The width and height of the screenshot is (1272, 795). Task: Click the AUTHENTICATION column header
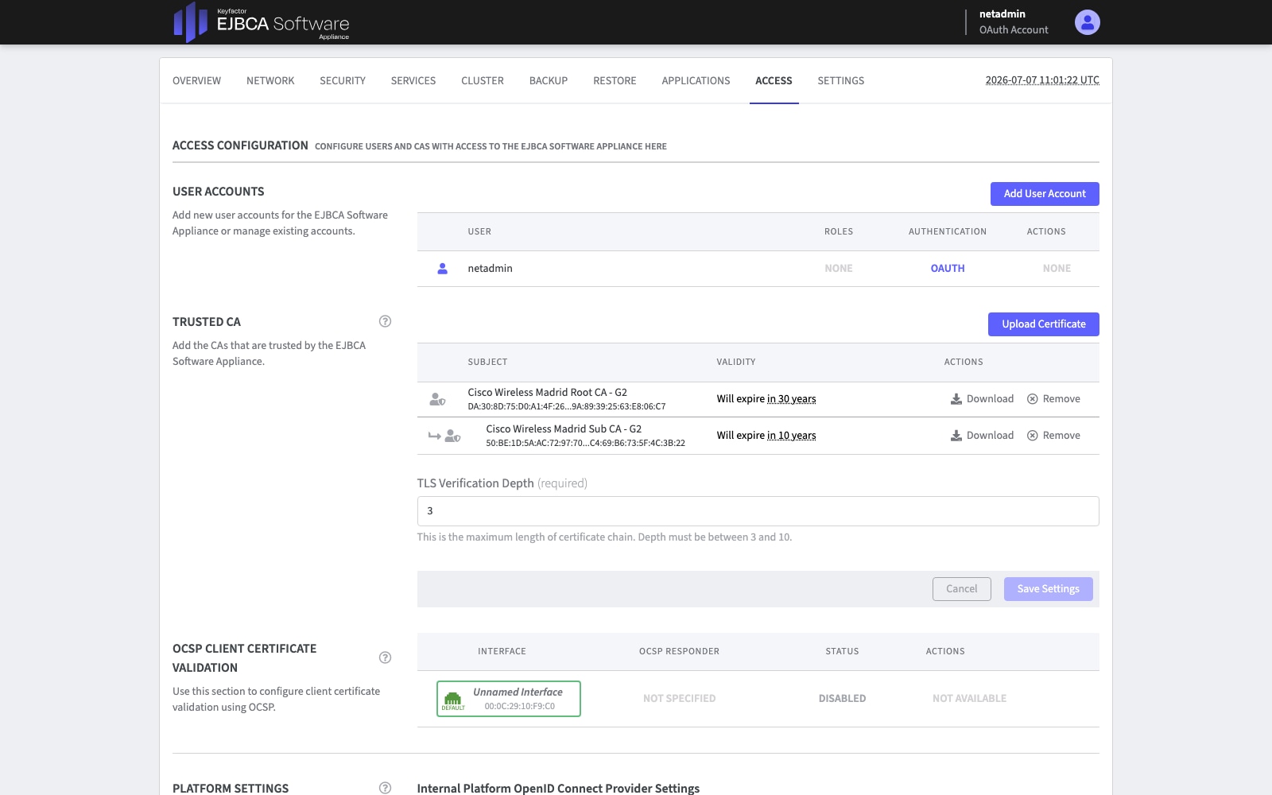tap(948, 232)
